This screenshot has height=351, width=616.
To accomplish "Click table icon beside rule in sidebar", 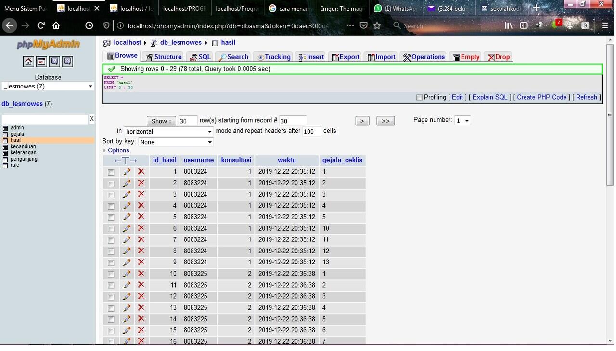I will (x=5, y=165).
